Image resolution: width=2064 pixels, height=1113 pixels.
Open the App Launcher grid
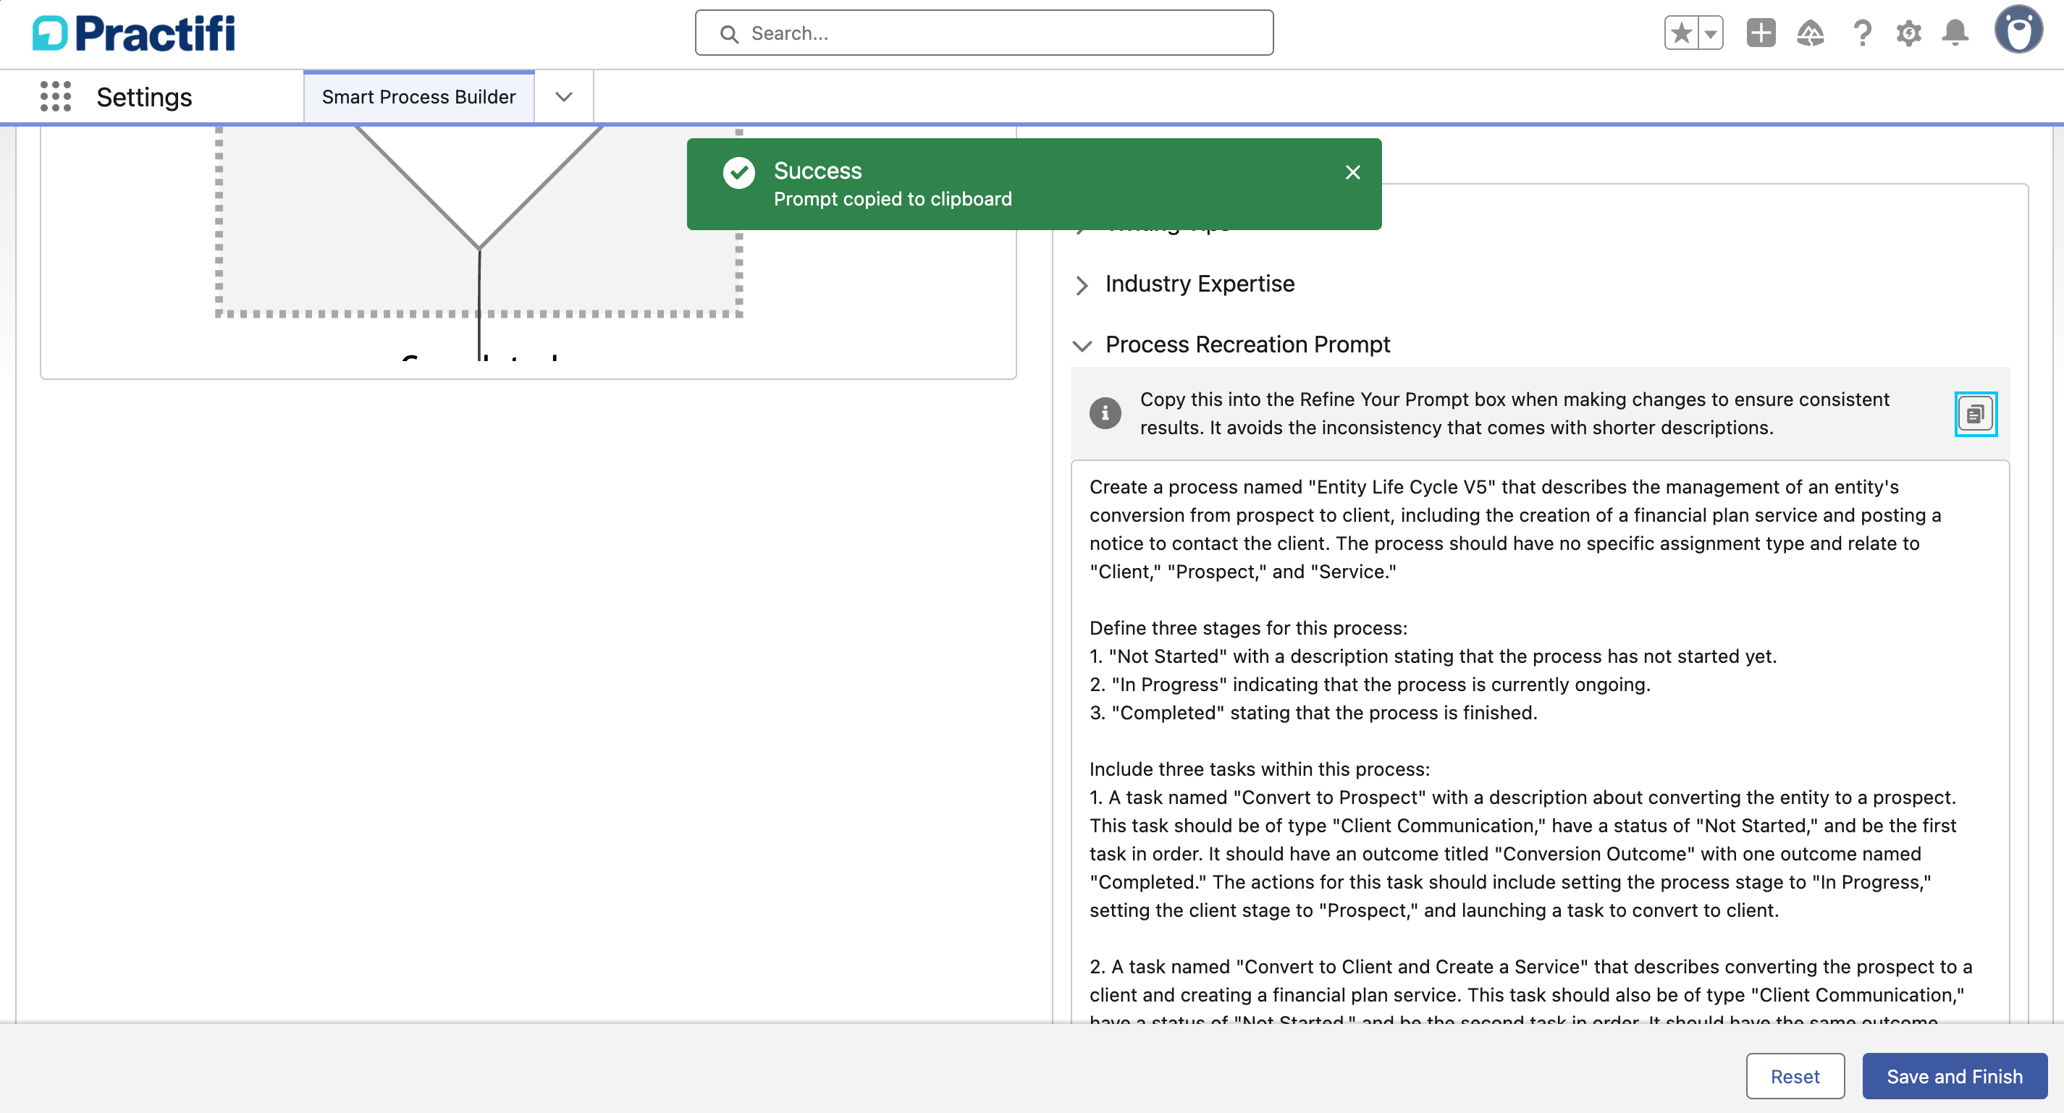tap(55, 96)
